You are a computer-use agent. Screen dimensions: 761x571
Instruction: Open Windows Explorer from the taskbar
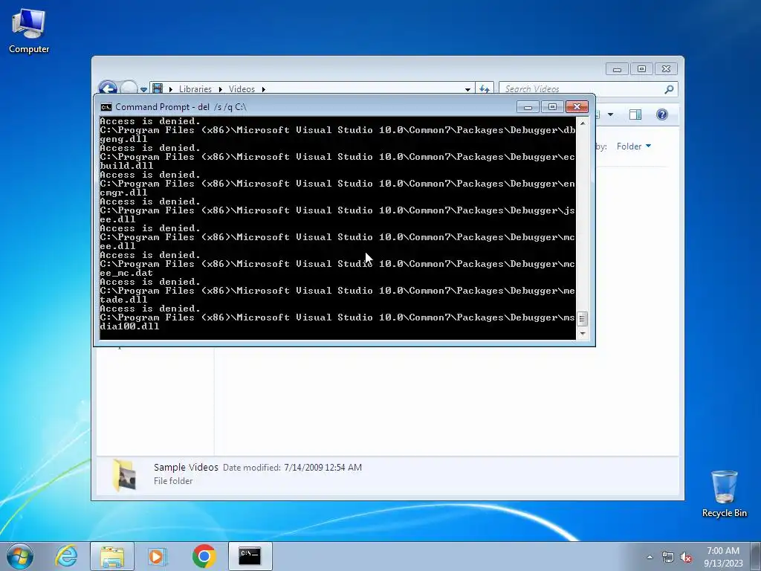tap(112, 556)
